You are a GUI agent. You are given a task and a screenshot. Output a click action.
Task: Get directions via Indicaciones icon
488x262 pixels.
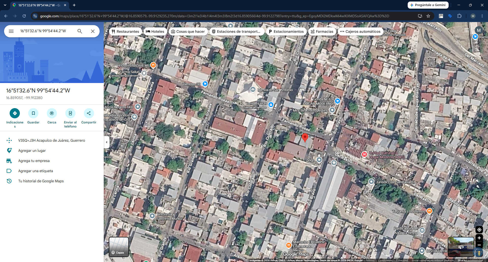pos(15,113)
